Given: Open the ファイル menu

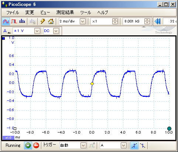Looking at the screenshot, I should tap(13, 13).
